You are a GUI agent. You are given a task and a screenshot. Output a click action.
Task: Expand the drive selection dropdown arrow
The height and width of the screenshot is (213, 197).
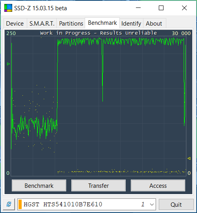click(152, 204)
